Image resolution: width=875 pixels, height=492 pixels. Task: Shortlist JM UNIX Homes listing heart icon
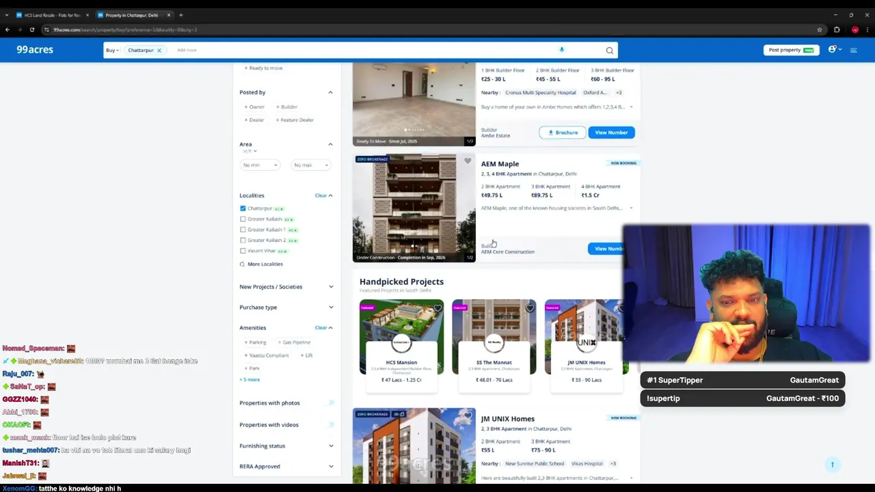pyautogui.click(x=468, y=415)
